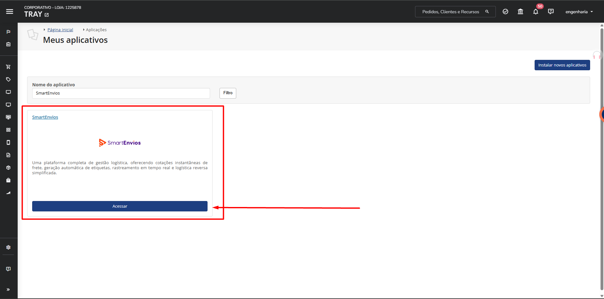This screenshot has width=604, height=299.
Task: Click the Filtro button
Action: coord(228,93)
